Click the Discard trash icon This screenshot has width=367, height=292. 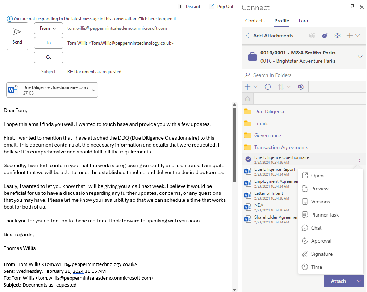click(x=180, y=7)
